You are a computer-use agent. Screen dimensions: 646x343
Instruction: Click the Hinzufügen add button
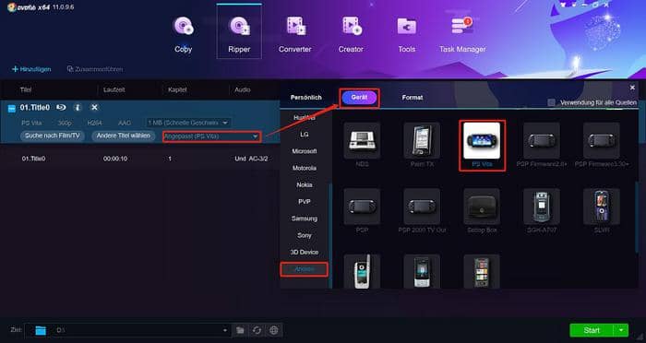[31, 69]
